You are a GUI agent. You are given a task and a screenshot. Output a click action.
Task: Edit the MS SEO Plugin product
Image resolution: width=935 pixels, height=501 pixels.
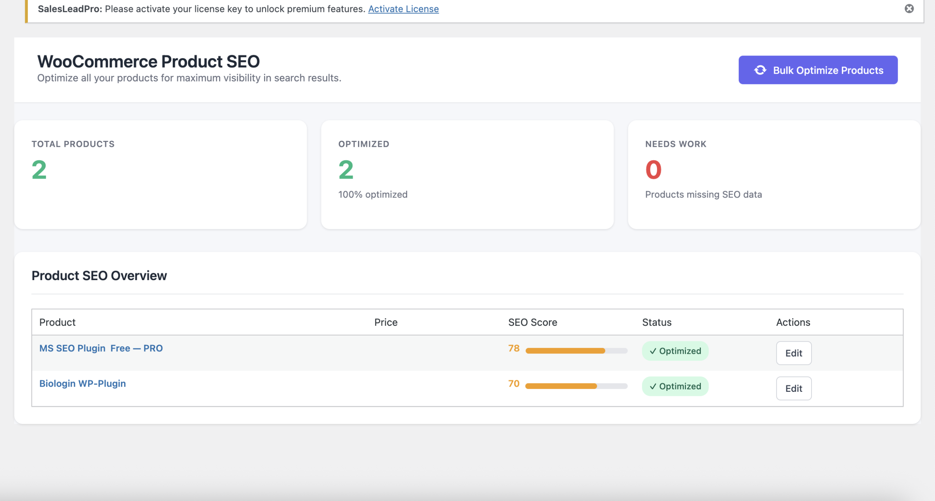point(793,353)
